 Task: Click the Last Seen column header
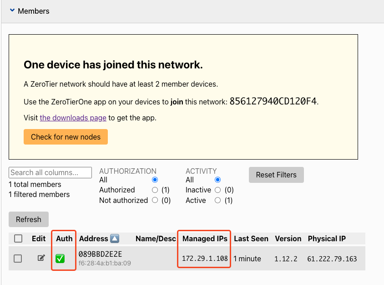(251, 238)
